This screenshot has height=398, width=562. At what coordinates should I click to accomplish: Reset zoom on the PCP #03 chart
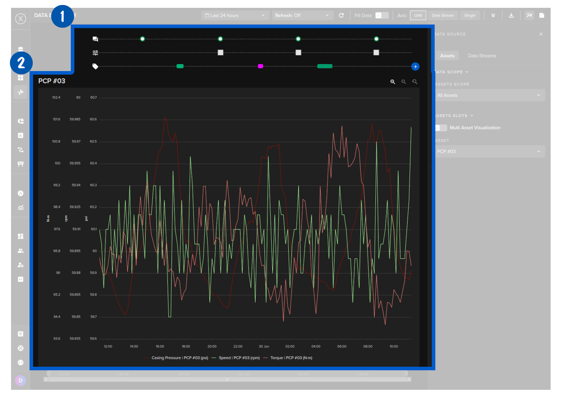pos(415,82)
